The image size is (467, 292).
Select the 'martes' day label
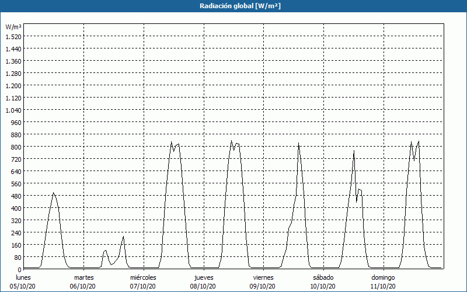coord(83,277)
